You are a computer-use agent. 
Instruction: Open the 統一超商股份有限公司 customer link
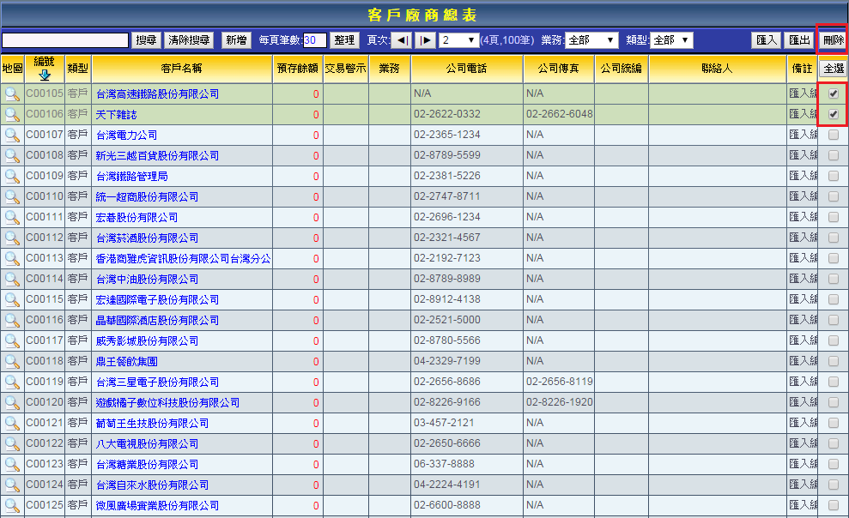pos(147,196)
